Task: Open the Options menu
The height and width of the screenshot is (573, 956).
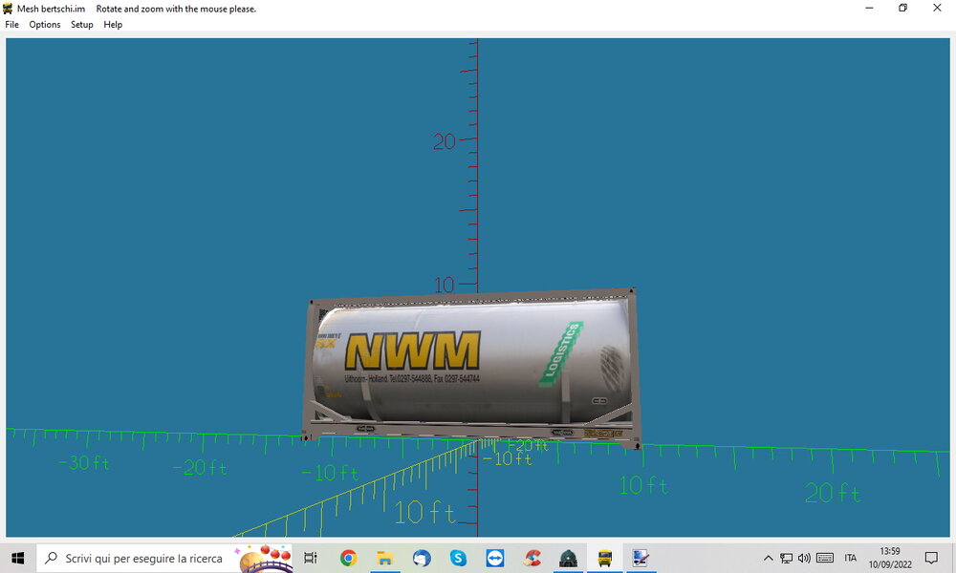Action: (x=45, y=25)
